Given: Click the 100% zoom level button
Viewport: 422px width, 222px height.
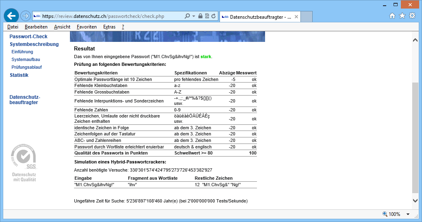Looking at the screenshot, I should click(x=391, y=214).
